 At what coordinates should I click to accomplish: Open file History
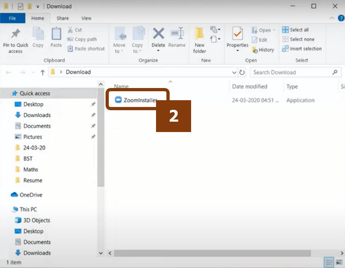click(263, 50)
